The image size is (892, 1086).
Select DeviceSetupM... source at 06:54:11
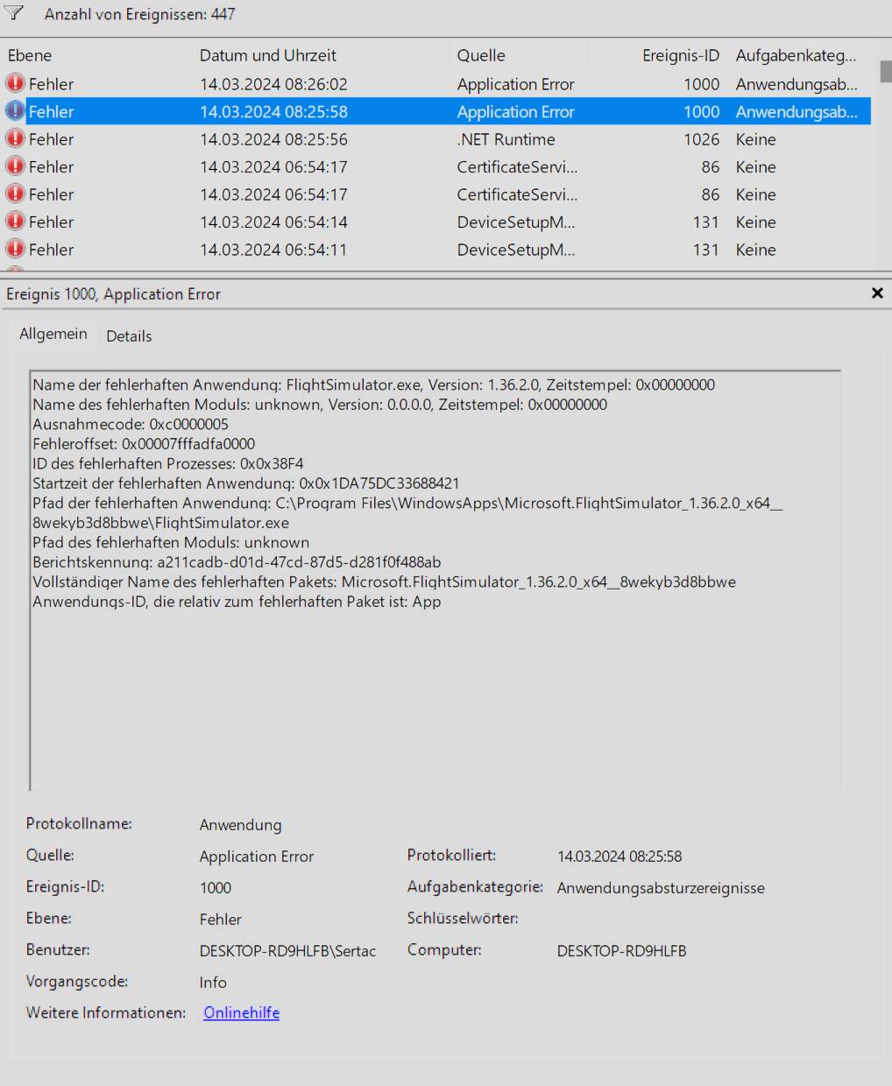515,250
